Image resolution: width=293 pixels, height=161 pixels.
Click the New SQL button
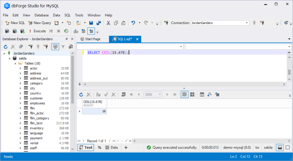point(15,23)
